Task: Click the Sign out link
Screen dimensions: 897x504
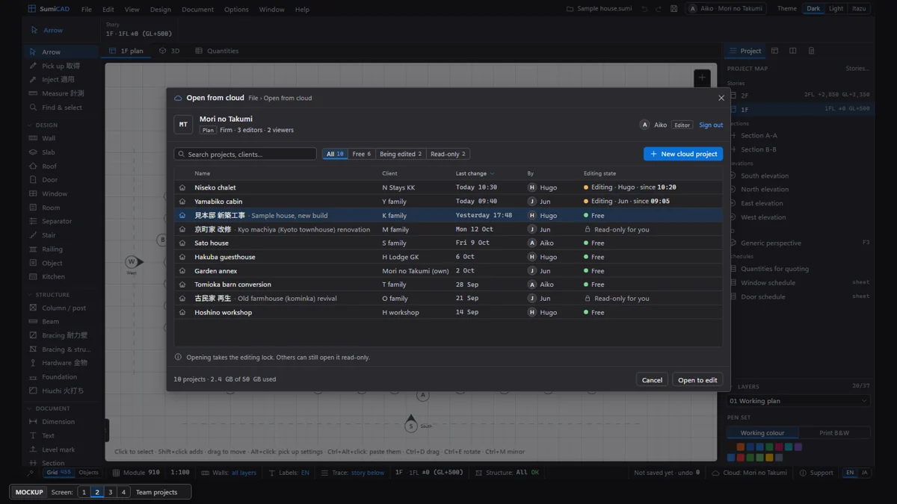Action: [711, 125]
